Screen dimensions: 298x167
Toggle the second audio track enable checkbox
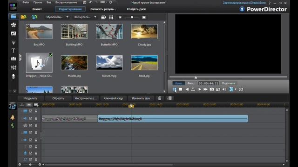click(x=31, y=140)
